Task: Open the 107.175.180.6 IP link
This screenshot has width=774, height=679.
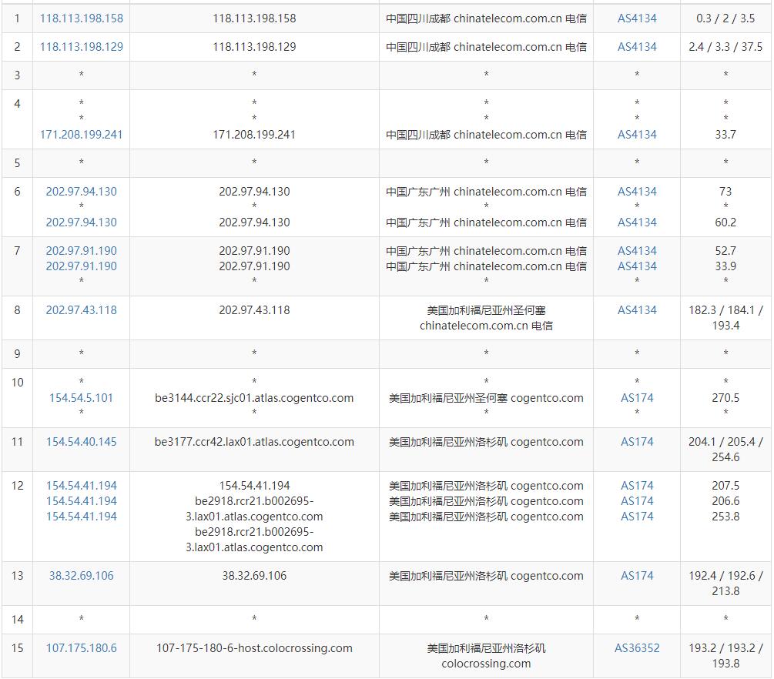Action: point(82,648)
